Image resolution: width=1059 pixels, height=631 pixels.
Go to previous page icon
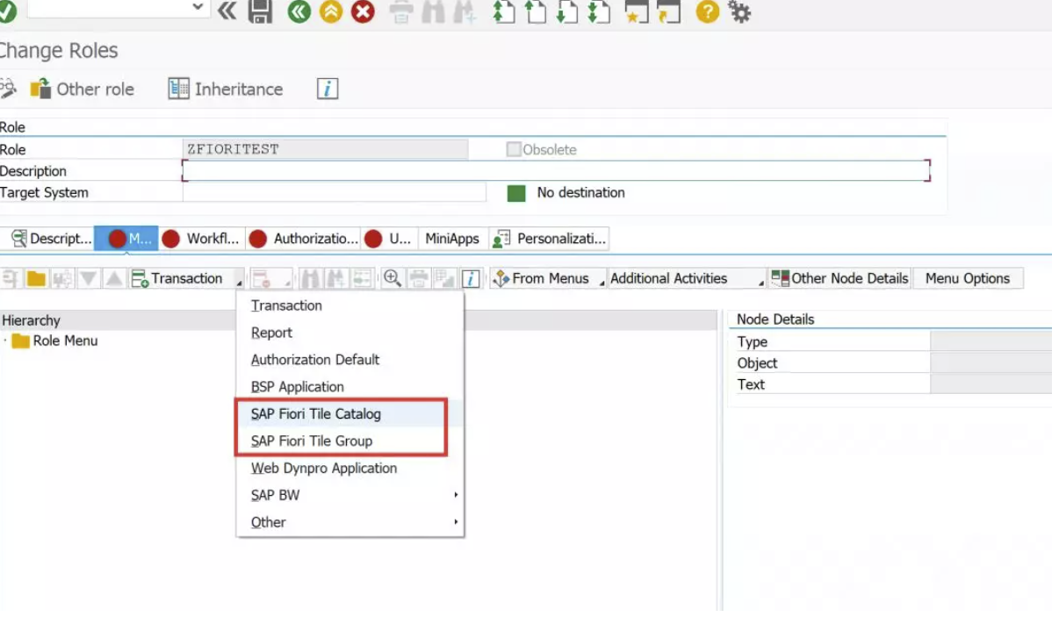coord(536,11)
